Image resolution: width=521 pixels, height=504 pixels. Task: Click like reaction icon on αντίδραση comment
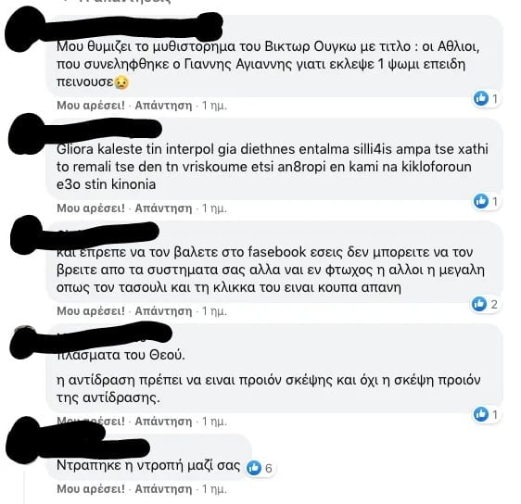click(x=481, y=414)
